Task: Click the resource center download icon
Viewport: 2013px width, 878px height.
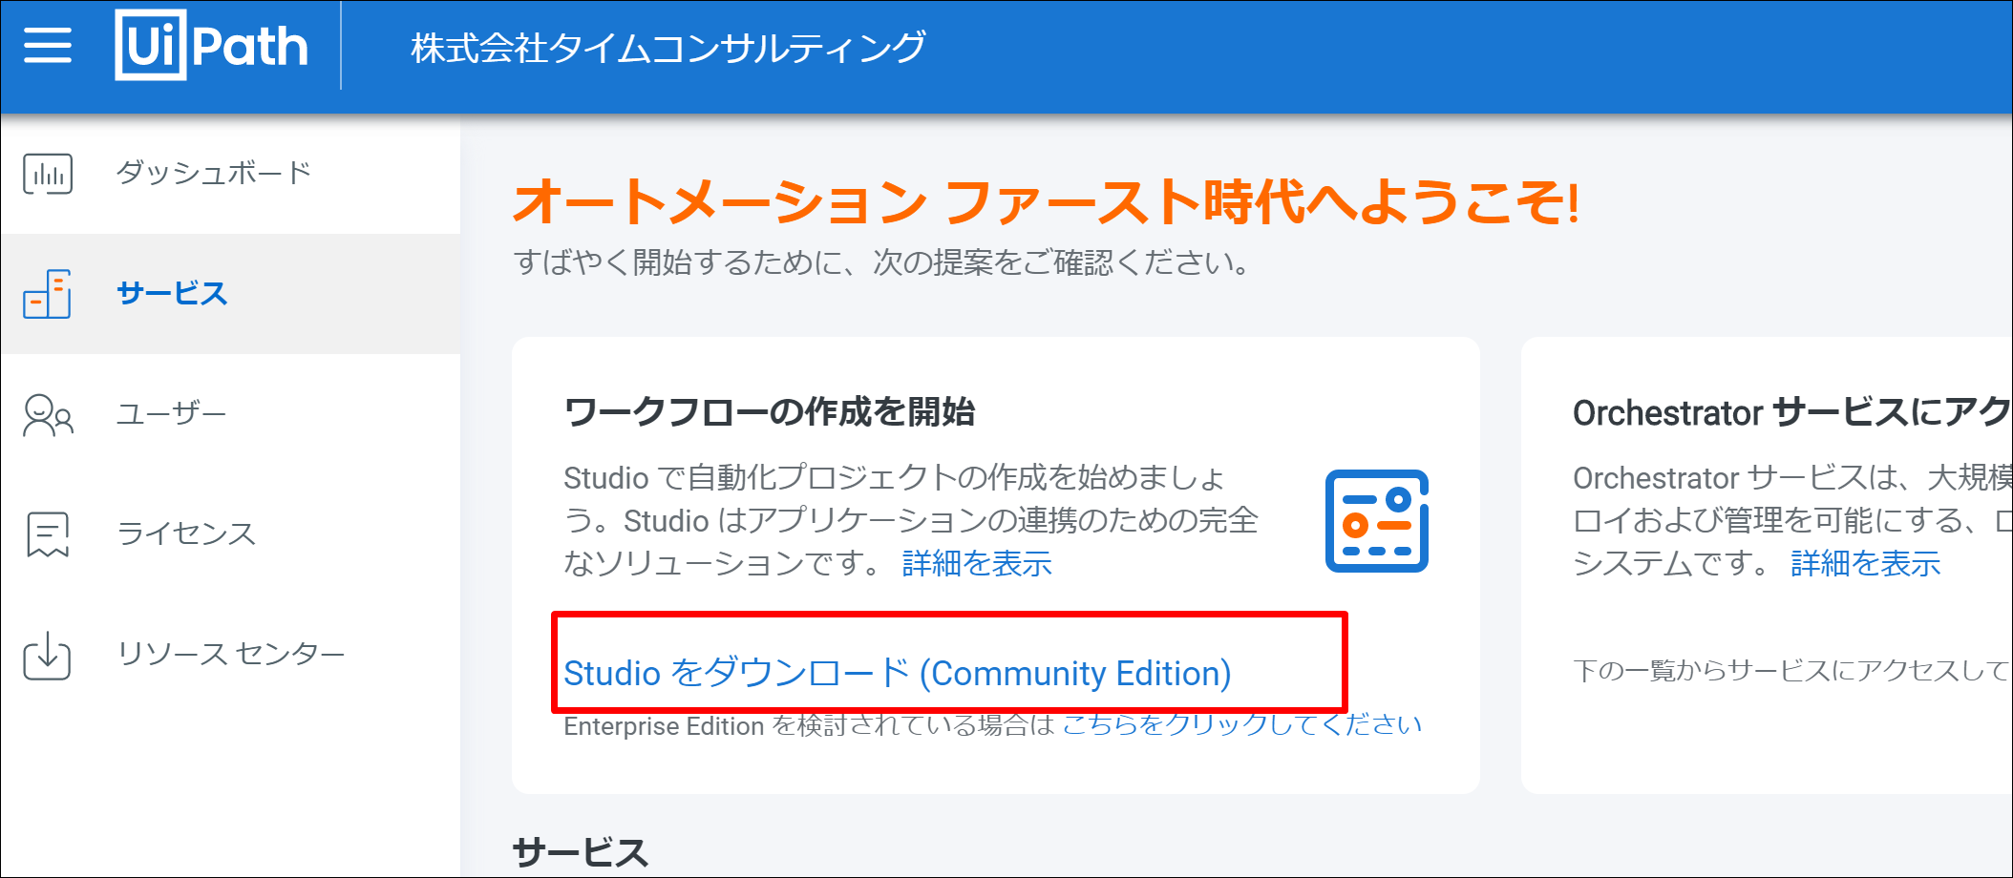Action: click(x=48, y=655)
